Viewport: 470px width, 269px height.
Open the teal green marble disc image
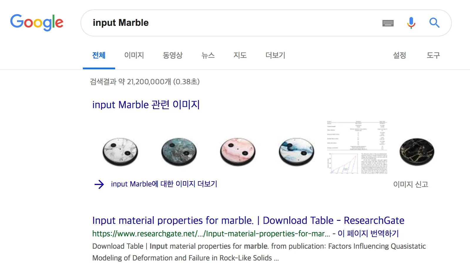[179, 152]
